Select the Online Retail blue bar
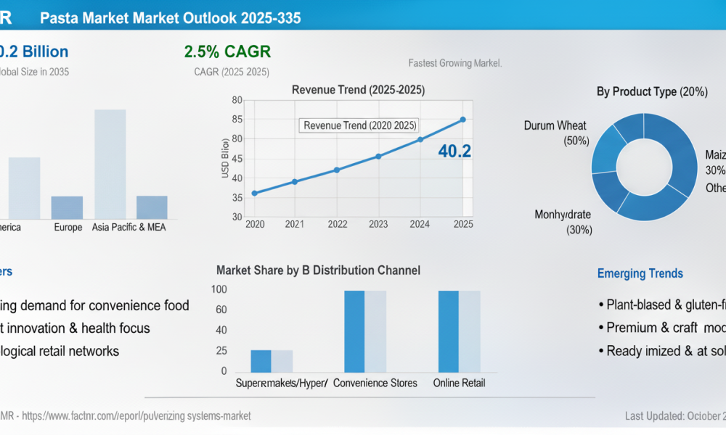 click(449, 331)
